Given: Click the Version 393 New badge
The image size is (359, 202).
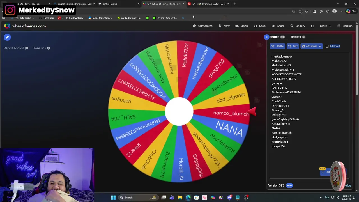Looking at the screenshot, I should coord(289,185).
